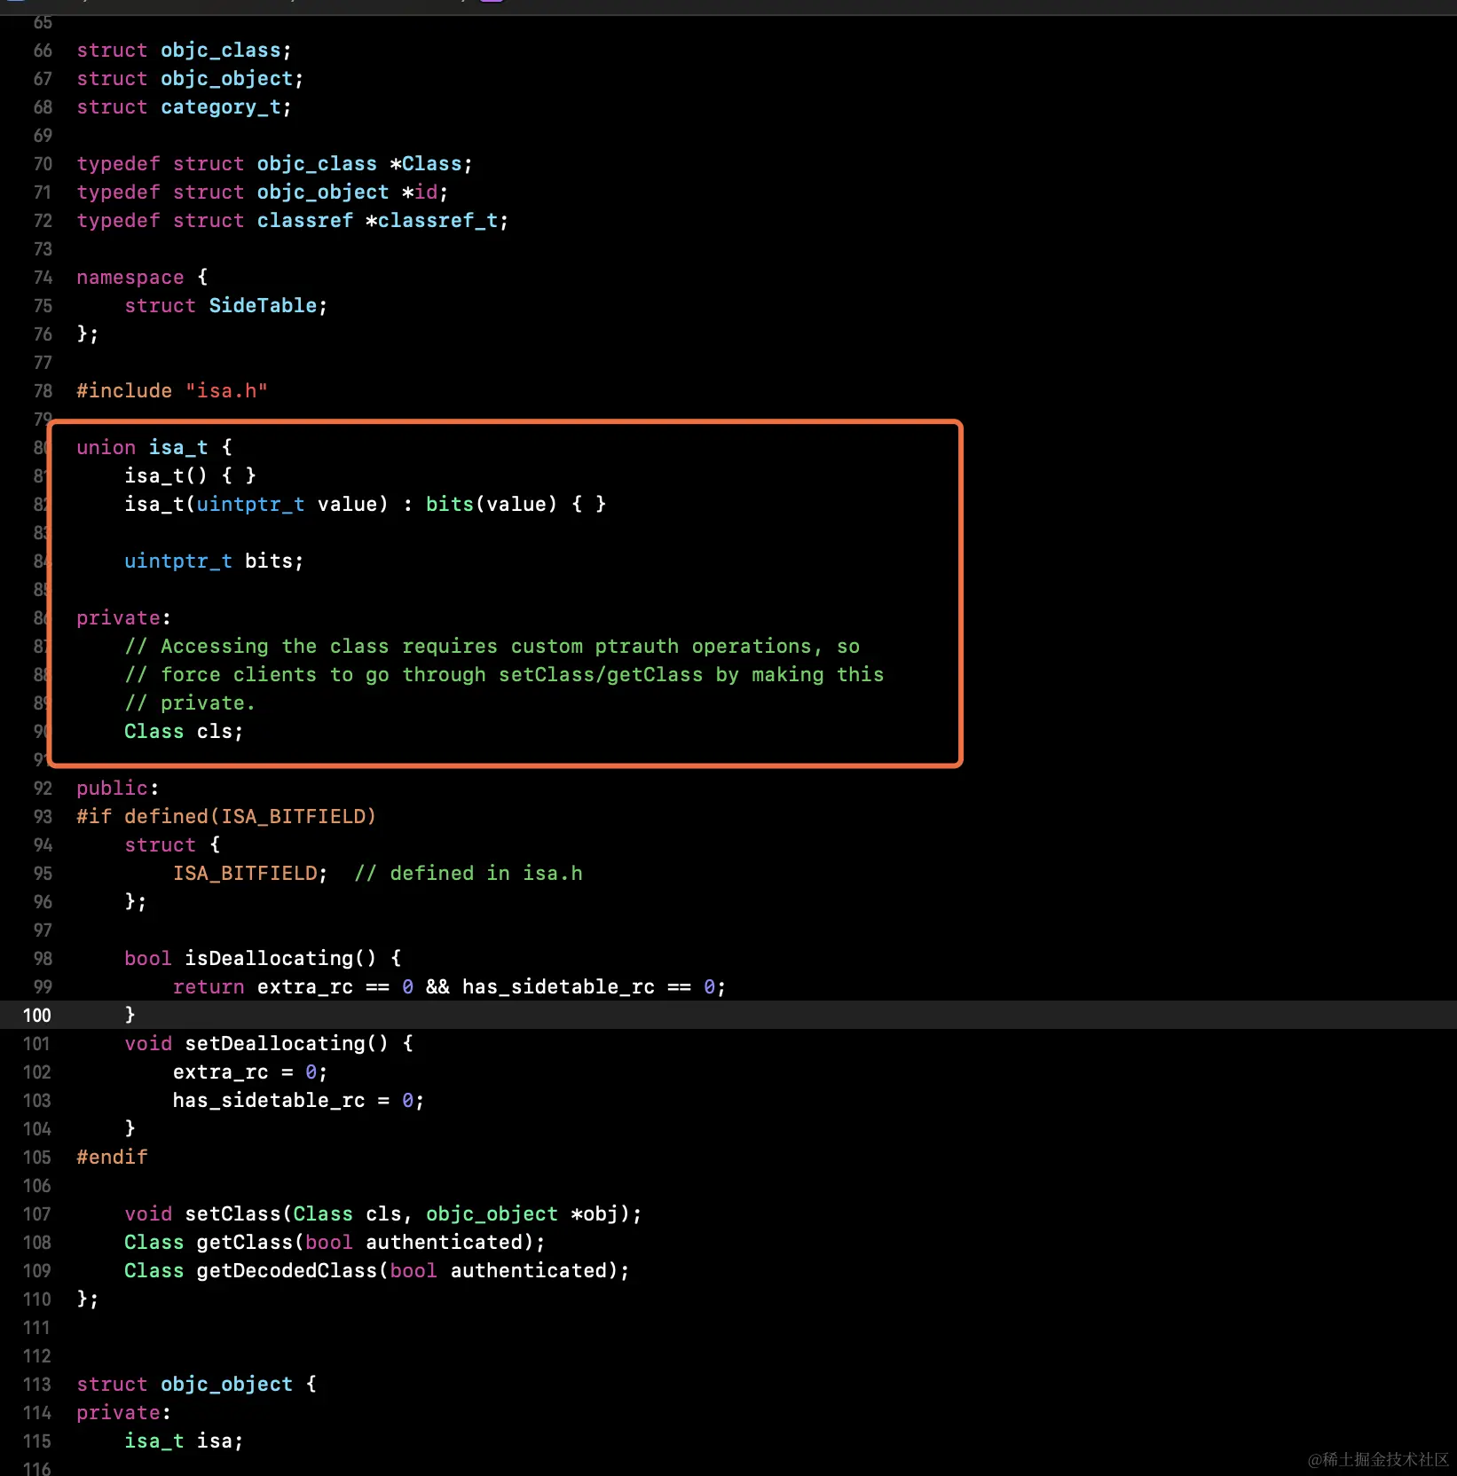Click 'bool isDeallocating() {' line
The width and height of the screenshot is (1457, 1476).
pos(263,959)
